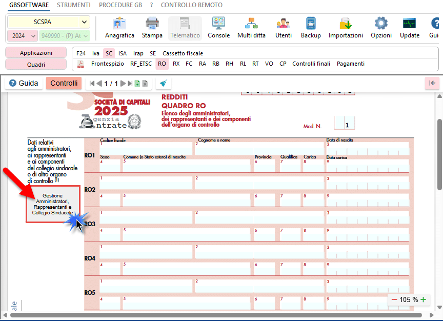
Task: Expand the SCSPA company dropdown
Action: click(84, 22)
